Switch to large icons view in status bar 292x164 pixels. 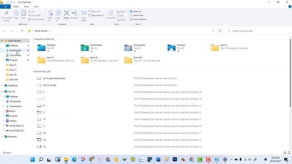coord(289,153)
